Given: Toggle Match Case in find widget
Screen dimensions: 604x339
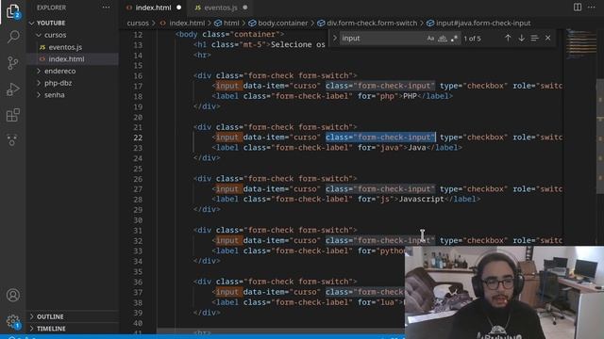Looking at the screenshot, I should [x=430, y=38].
